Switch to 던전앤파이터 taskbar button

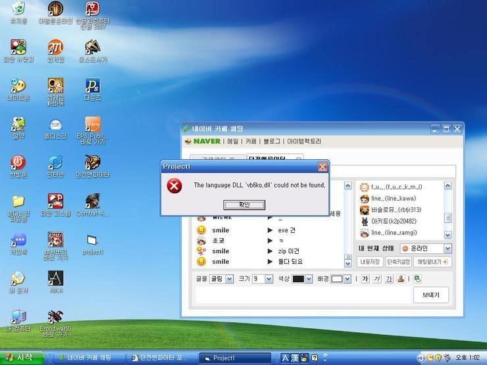161,358
